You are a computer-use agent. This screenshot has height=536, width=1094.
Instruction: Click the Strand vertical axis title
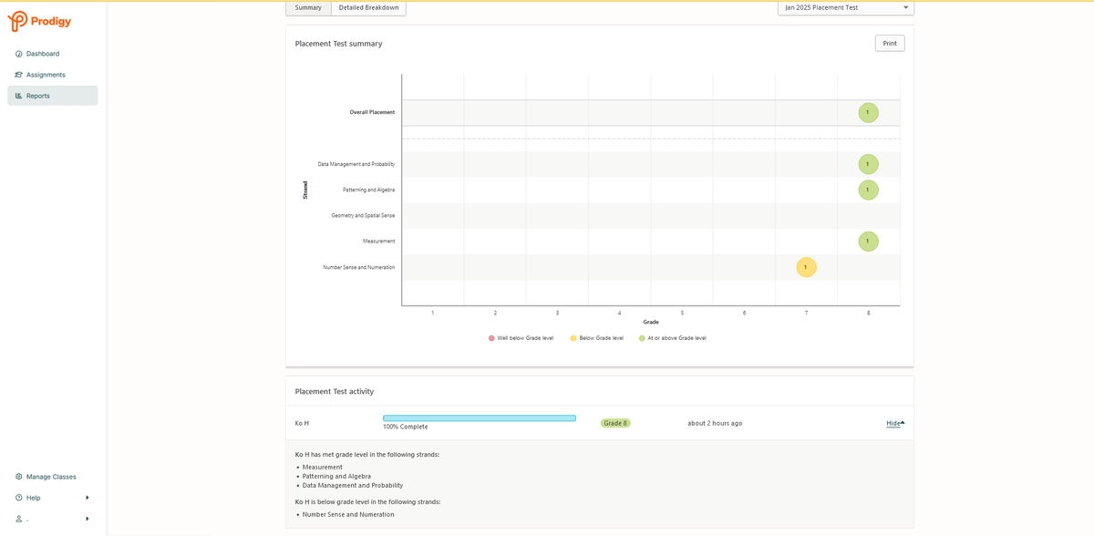[x=305, y=190]
